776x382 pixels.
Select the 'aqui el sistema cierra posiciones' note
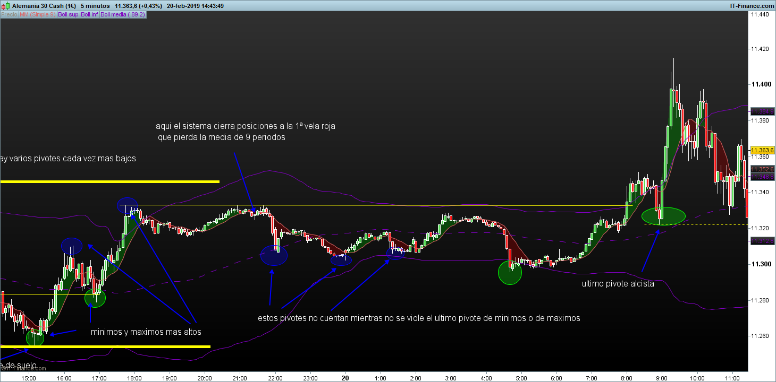coord(246,132)
